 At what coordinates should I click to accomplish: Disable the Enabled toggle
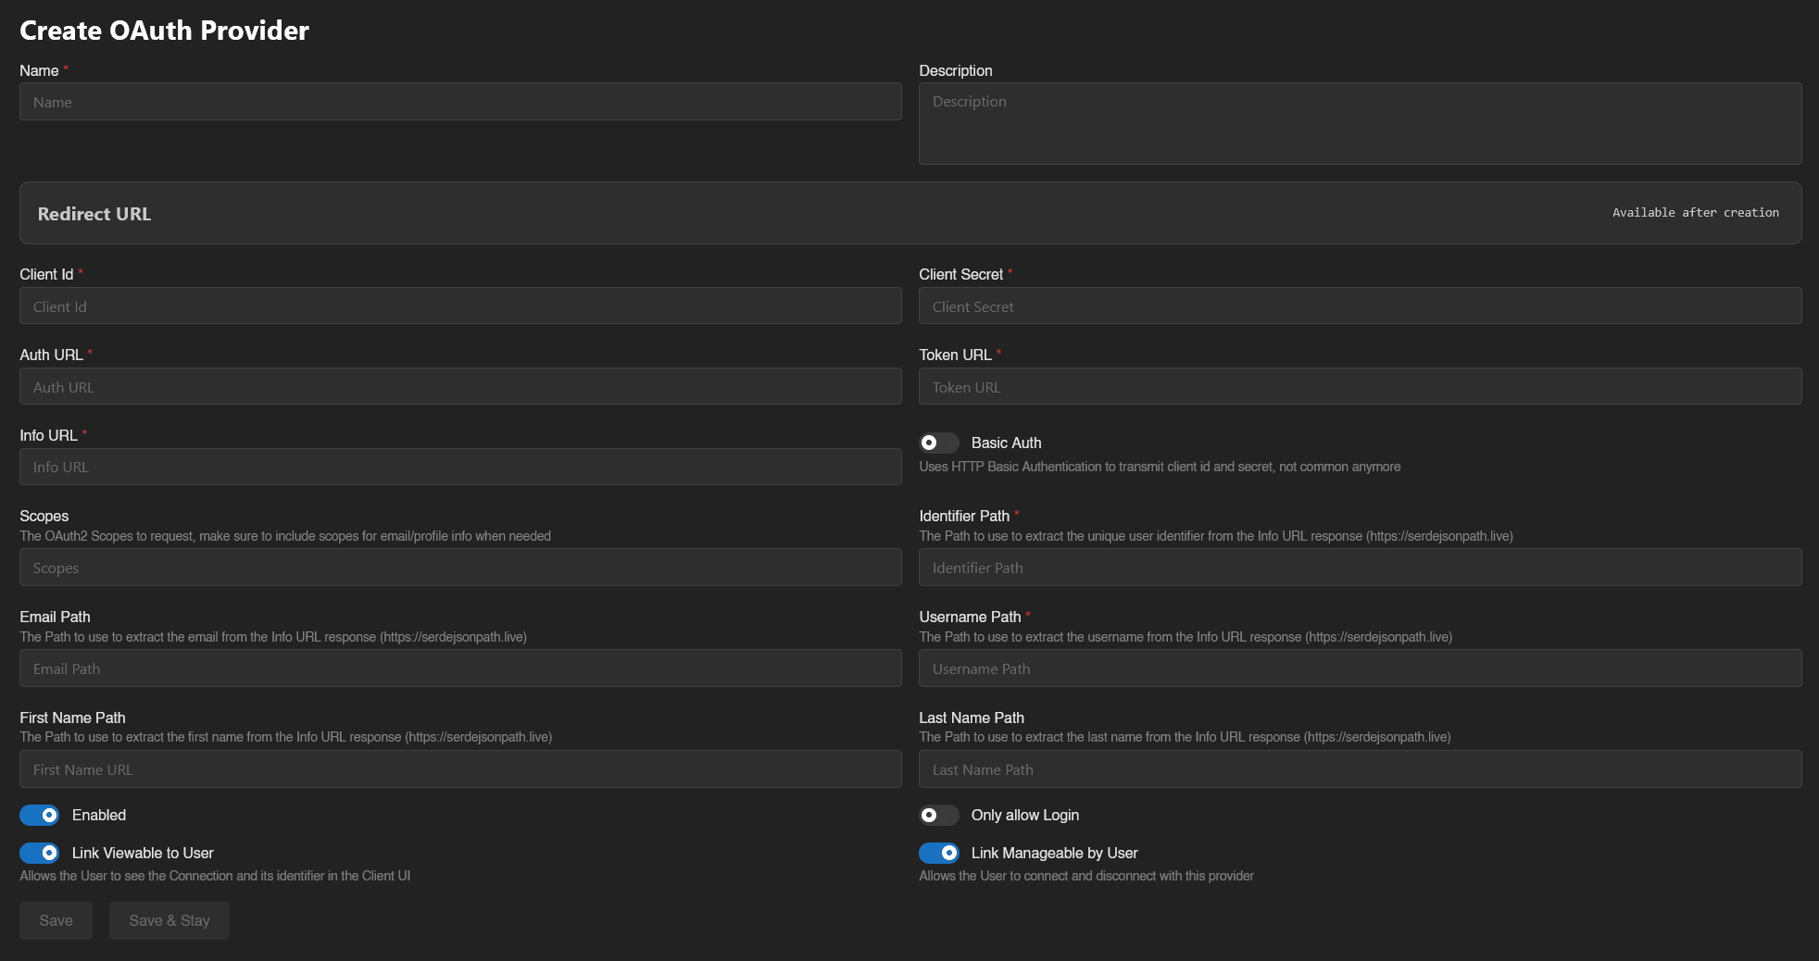[x=40, y=815]
